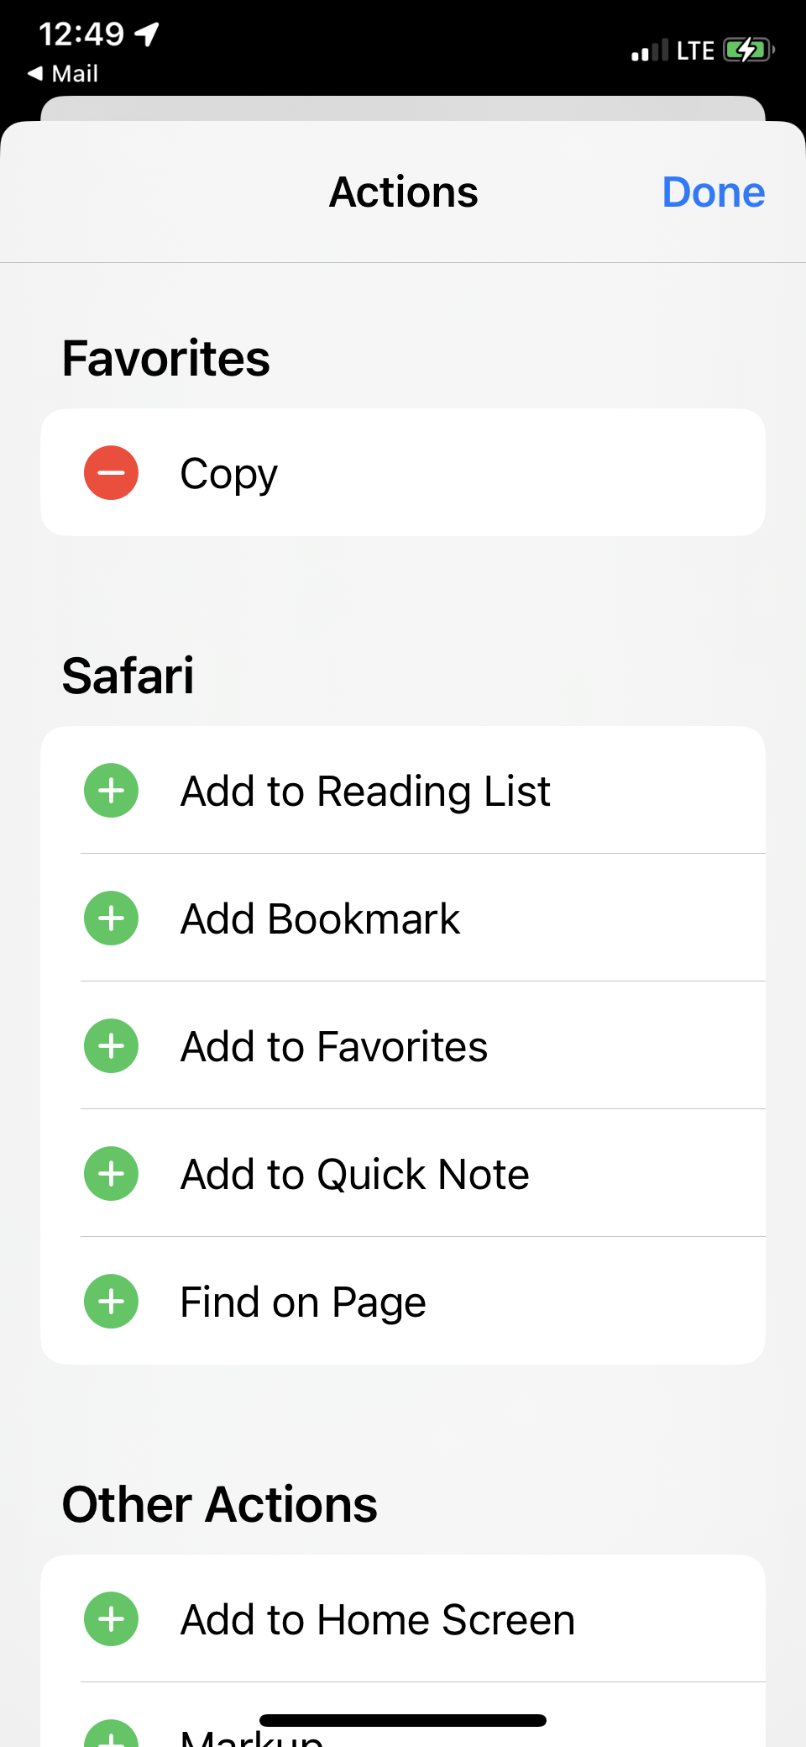Choose the Add to Quick Note label
The height and width of the screenshot is (1747, 806).
tap(354, 1174)
